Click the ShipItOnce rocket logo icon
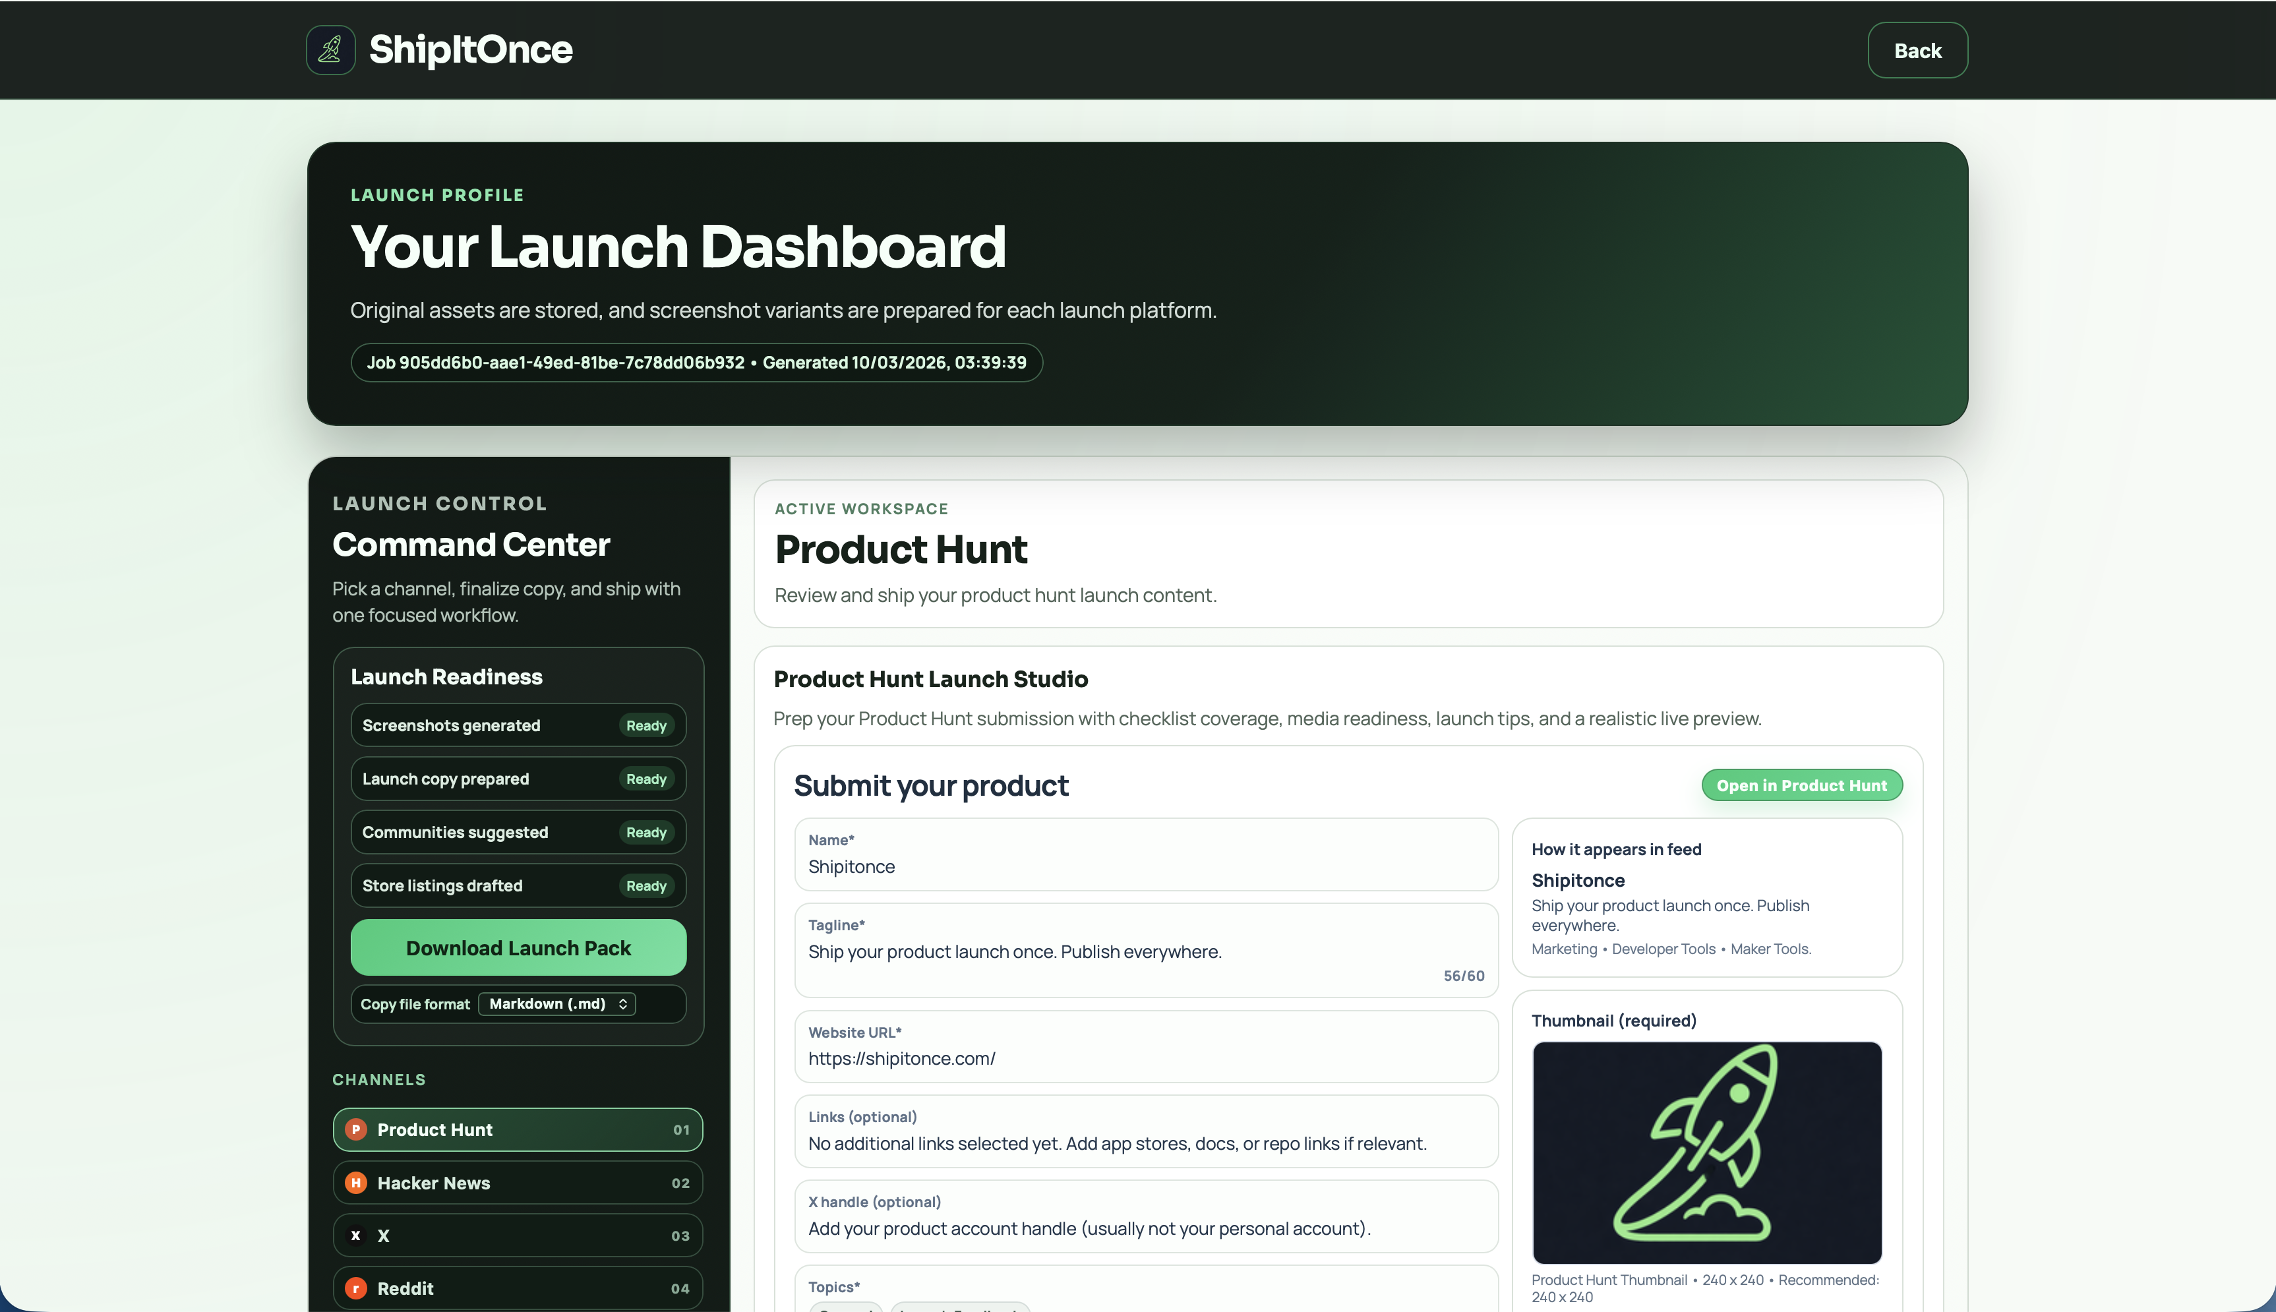This screenshot has width=2276, height=1312. click(x=330, y=49)
